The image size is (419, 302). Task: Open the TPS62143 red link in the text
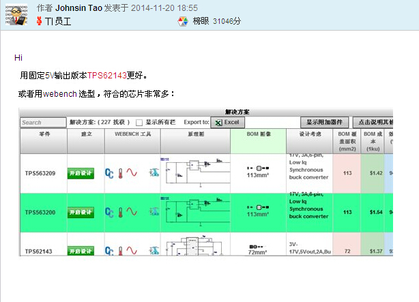107,76
